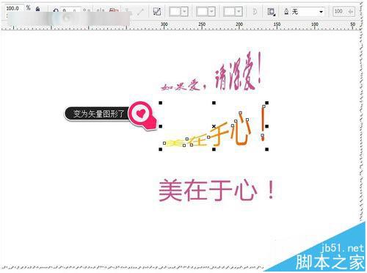Screen dimensions: 367x273
Task: Click the middle-right selection handle of the orange object
Action: (267, 126)
